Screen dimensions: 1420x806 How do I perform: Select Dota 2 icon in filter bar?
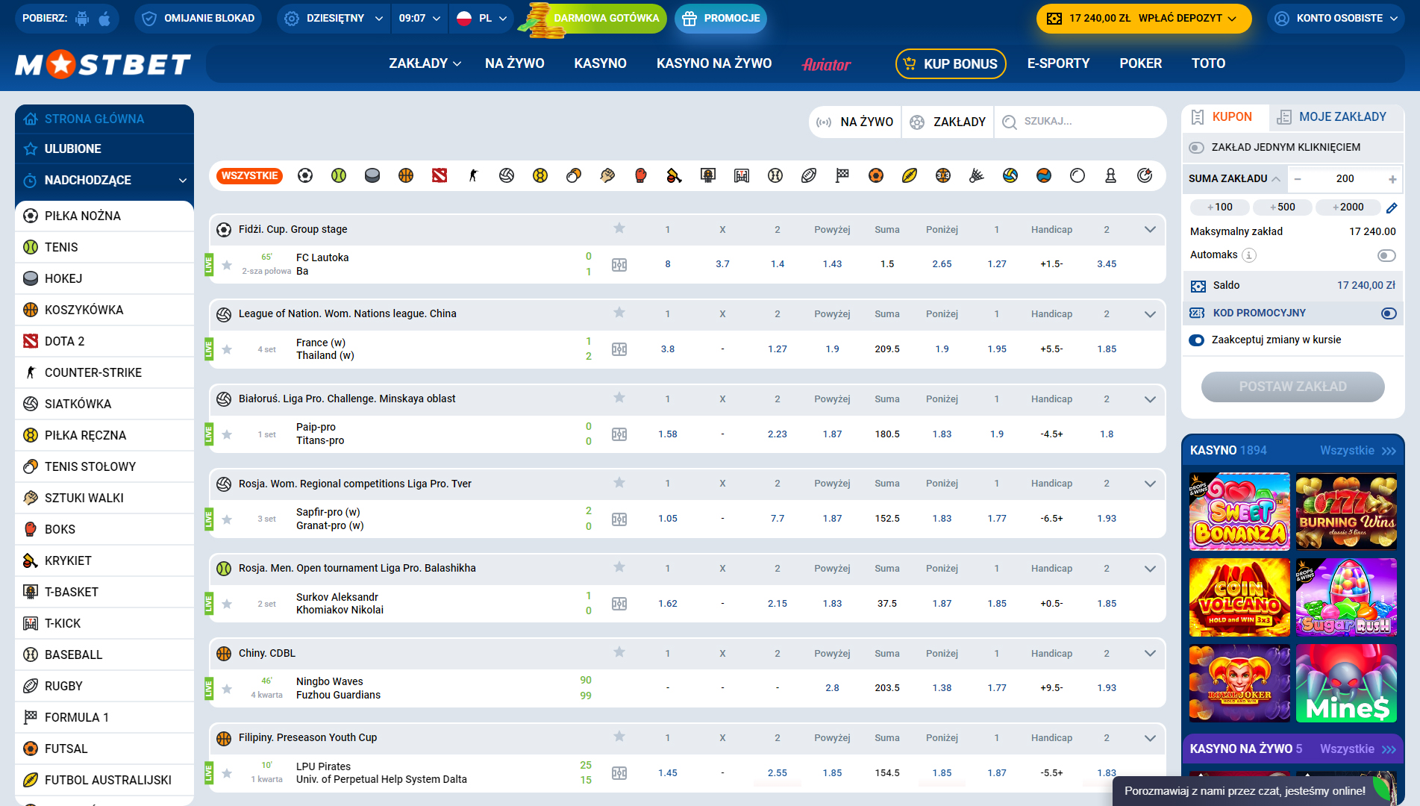pos(440,175)
